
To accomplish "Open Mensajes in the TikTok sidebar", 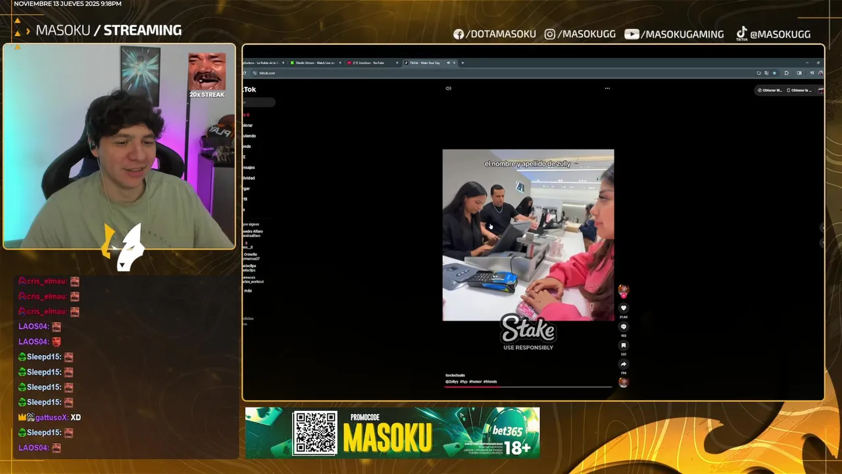I will (x=249, y=167).
